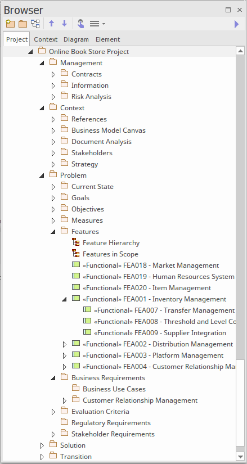Switch to the Diagram tab
Image resolution: width=247 pixels, height=464 pixels.
(76, 39)
